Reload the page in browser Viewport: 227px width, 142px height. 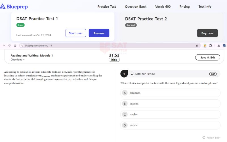pos(9,45)
